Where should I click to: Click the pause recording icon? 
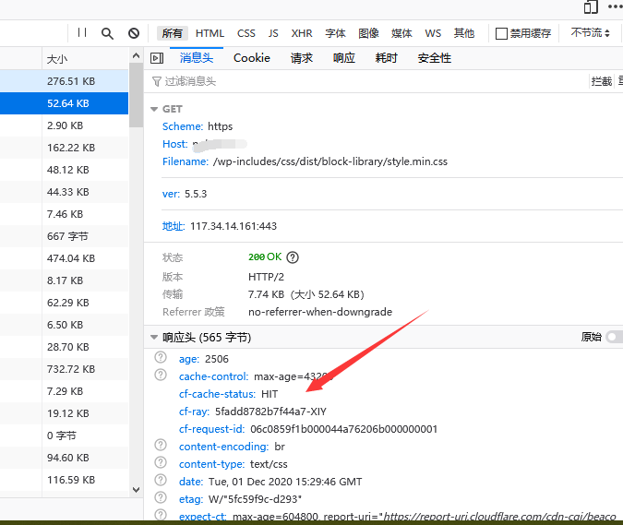pos(82,32)
